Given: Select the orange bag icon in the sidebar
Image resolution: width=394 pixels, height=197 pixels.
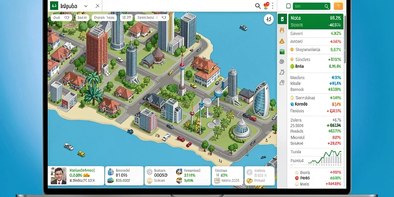Looking at the screenshot, I should (x=282, y=31).
